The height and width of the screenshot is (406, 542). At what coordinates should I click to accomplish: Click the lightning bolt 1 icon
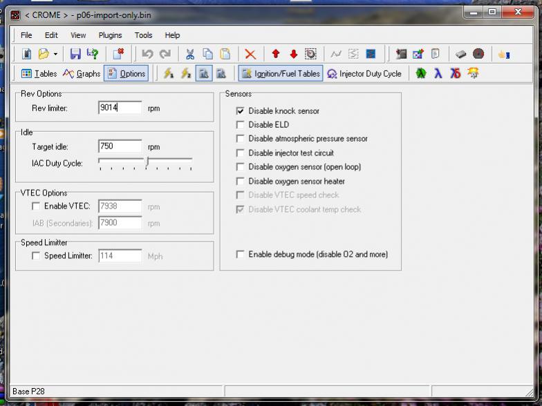coord(169,73)
